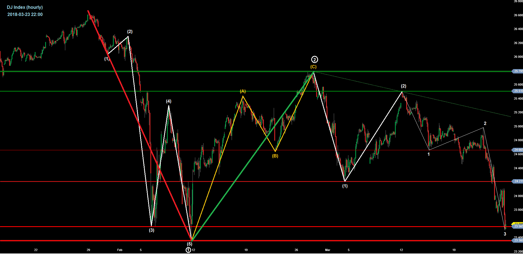The height and width of the screenshot is (254, 523).
Task: Click the "19" date label before 26
Action: [246, 250]
